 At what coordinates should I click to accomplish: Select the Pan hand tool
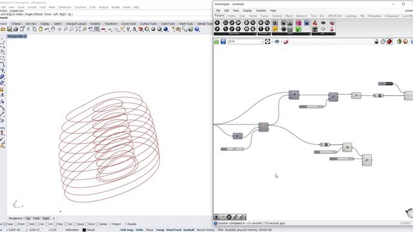[53, 29]
